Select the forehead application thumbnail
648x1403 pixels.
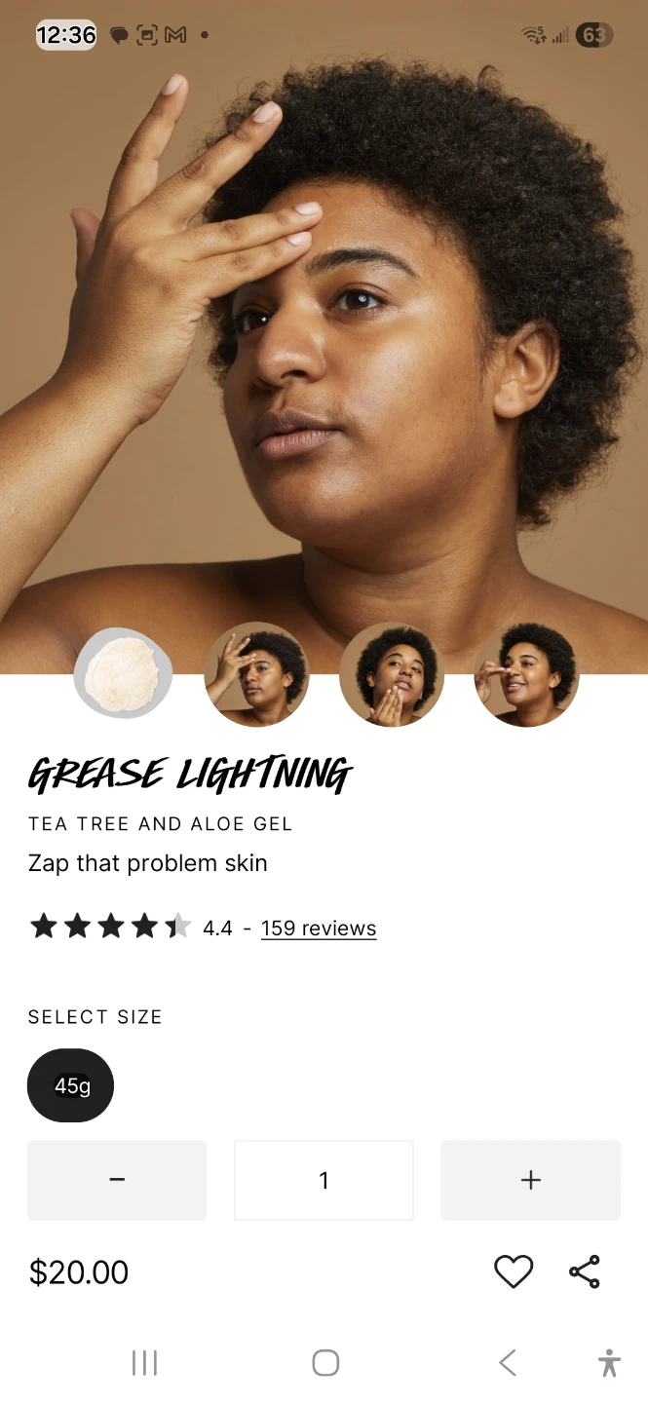(x=256, y=674)
